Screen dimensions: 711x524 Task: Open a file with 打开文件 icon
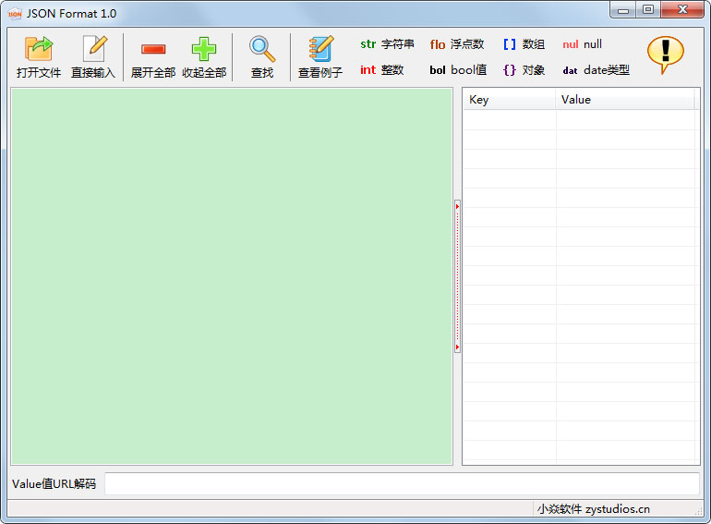coord(39,49)
